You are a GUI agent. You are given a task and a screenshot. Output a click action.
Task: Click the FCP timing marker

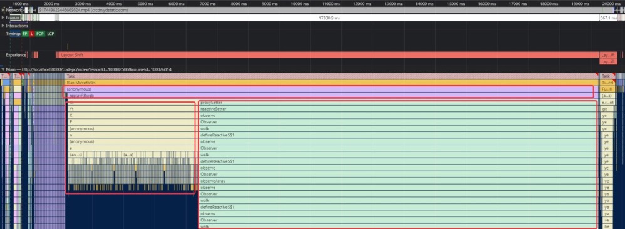(40, 34)
